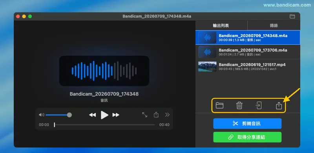Screen dimensions: 314x153
Task: Play the audio file
Action: click(104, 115)
